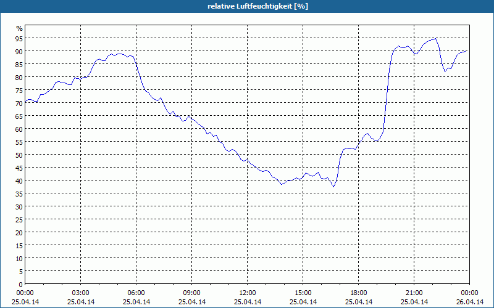Select the 50 value on the vertical axis
This screenshot has height=308, width=494.
(20, 155)
